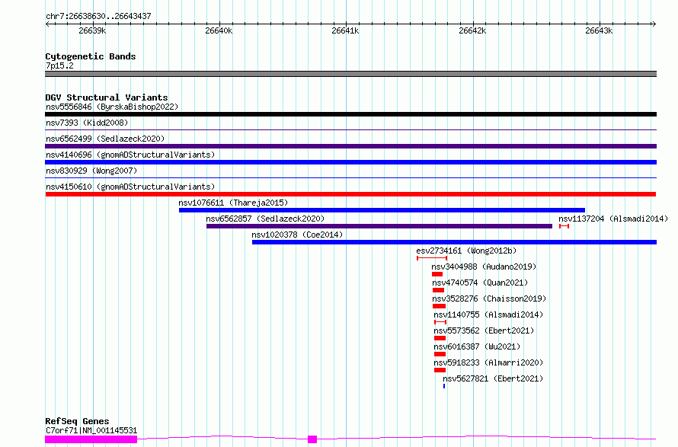Screen dimensions: 678x447
Task: Open variant nsv4740574 (Quan2021) label
Action: pos(480,283)
